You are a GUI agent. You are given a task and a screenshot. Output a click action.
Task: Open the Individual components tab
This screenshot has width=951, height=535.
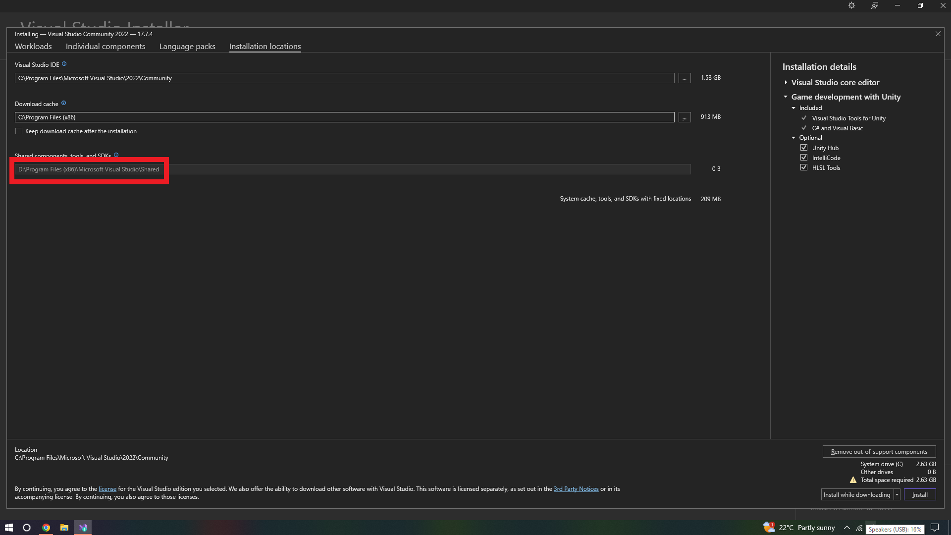click(106, 46)
